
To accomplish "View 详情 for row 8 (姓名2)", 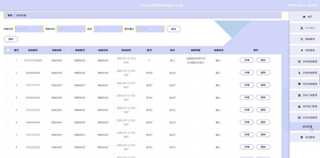I will tap(247, 147).
